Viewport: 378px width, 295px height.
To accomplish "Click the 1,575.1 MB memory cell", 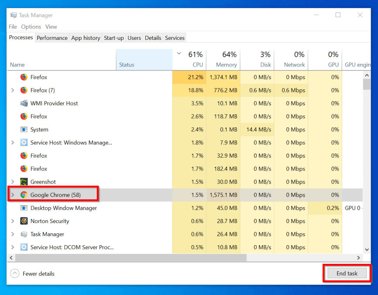I will pyautogui.click(x=223, y=195).
